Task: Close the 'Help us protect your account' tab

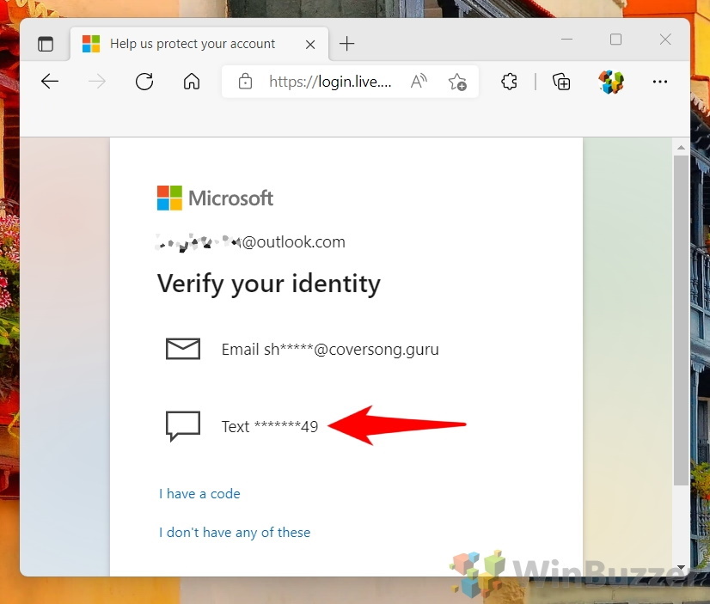Action: (310, 45)
